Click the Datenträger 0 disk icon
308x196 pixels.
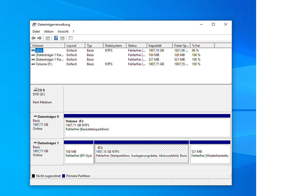35,116
